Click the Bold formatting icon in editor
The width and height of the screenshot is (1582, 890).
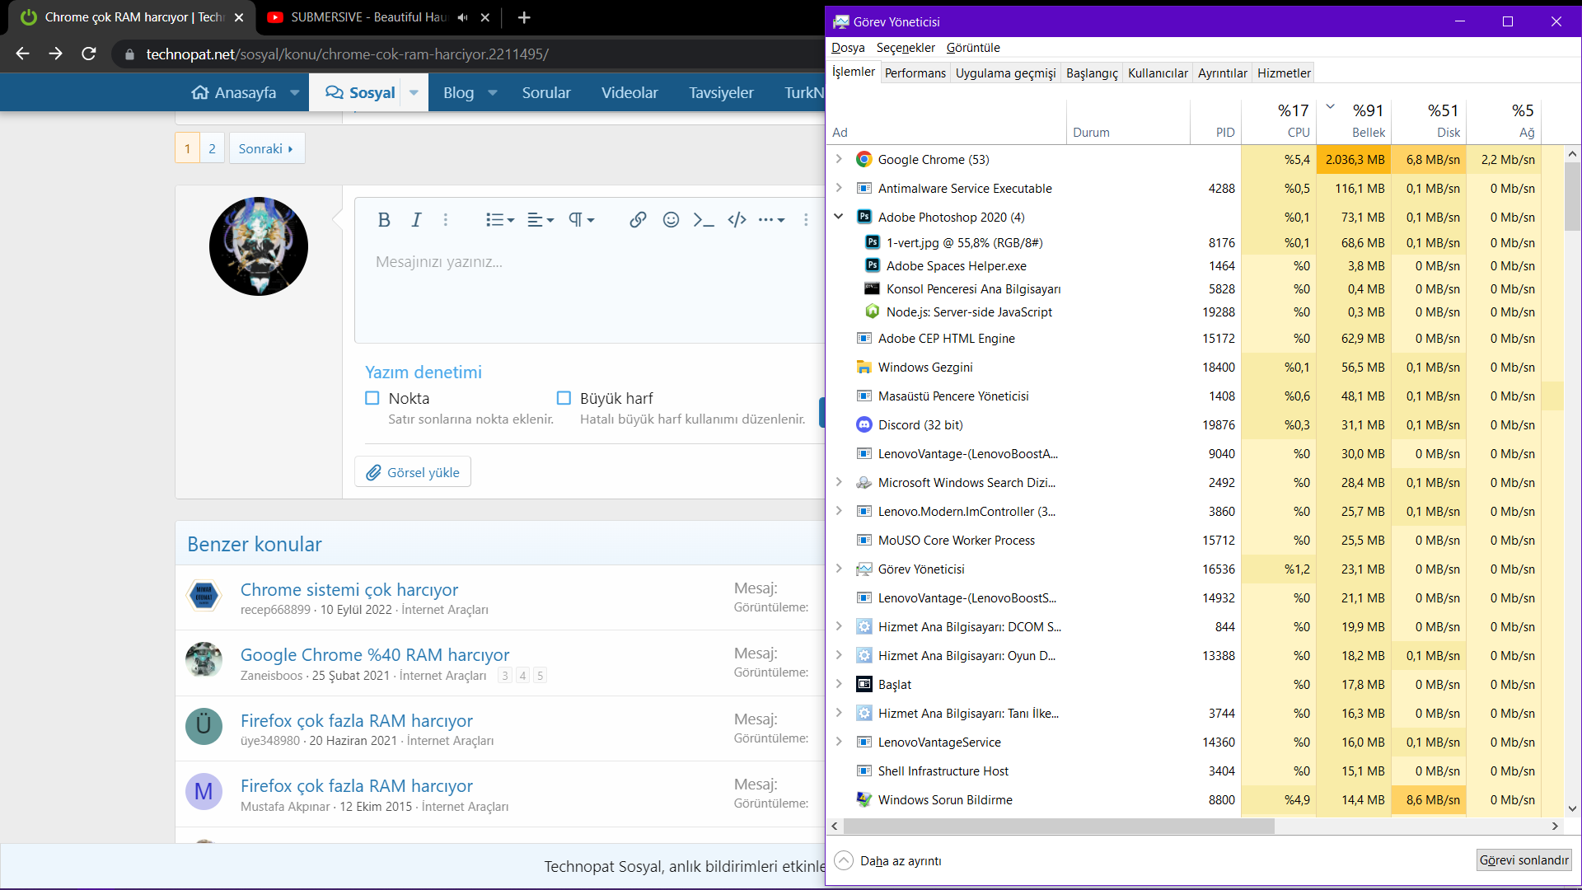[384, 220]
